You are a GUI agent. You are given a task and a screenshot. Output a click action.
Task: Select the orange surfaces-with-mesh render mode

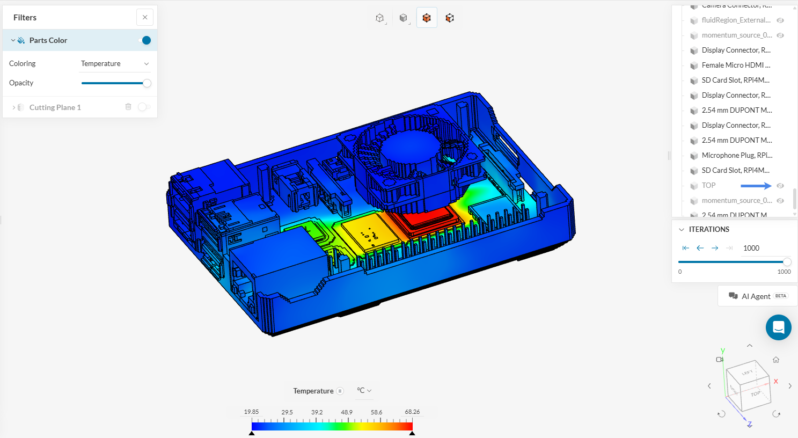427,18
